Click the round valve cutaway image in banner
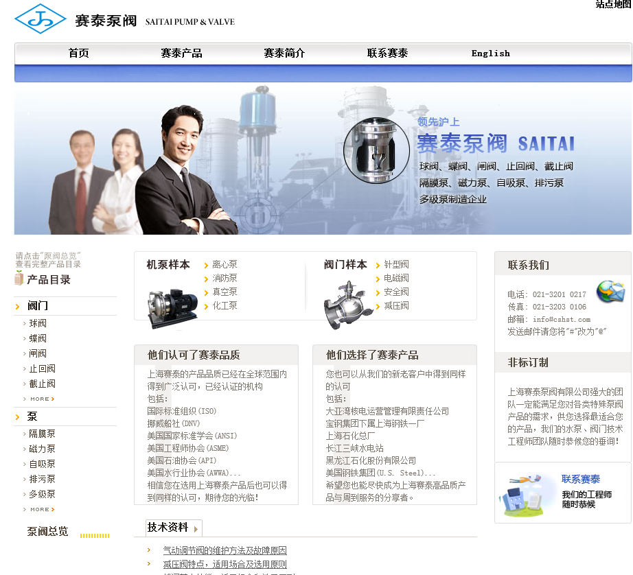633x575 pixels. 377,150
